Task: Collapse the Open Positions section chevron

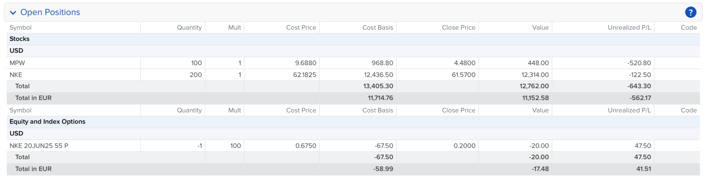Action: coord(13,13)
